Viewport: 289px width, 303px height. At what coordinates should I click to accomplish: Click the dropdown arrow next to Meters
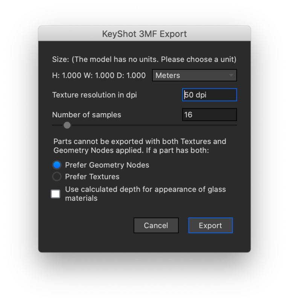coord(230,75)
